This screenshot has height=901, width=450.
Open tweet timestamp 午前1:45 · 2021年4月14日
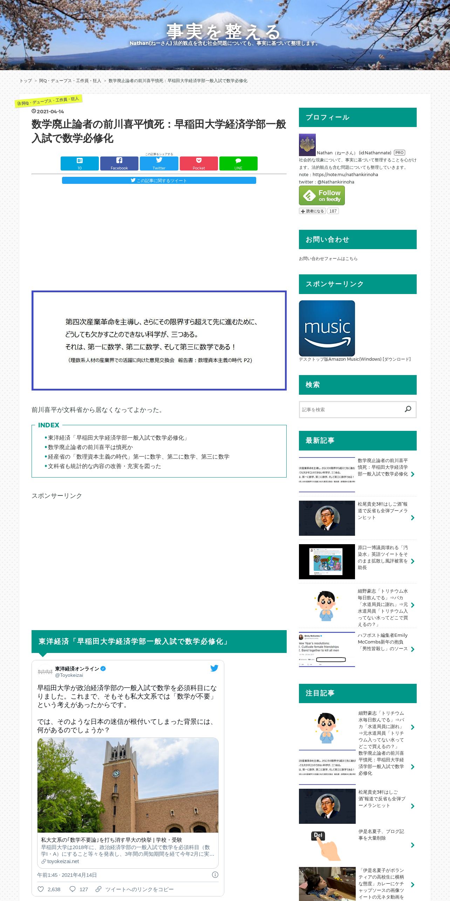pyautogui.click(x=67, y=875)
